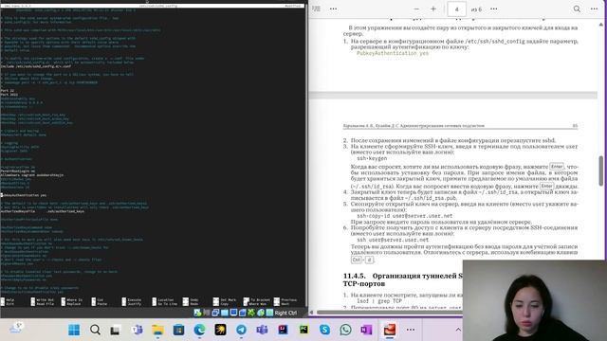
Task: Open IntelliJ IDEA from the taskbar
Action: click(x=283, y=330)
